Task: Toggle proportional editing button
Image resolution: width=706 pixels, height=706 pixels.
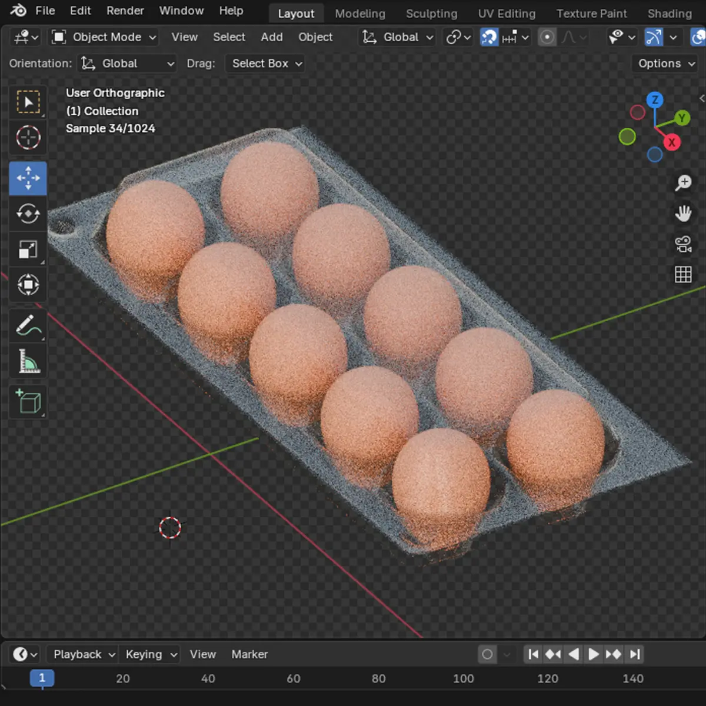Action: [547, 37]
